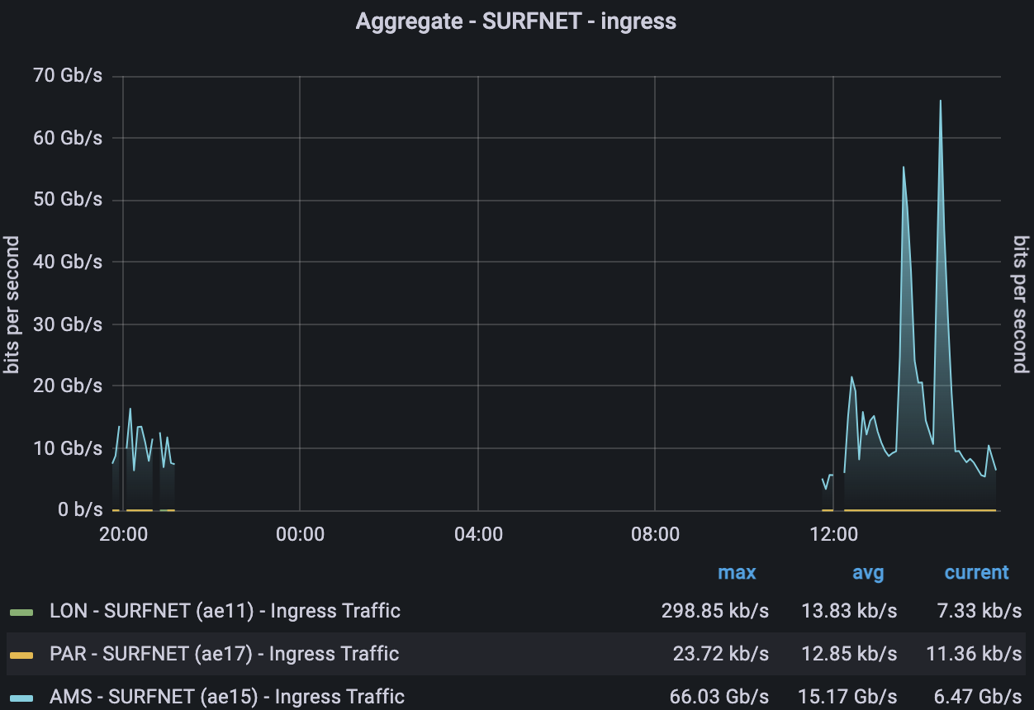
Task: Toggle the PAR - SURFNET (ae17) legend series
Action: (224, 655)
